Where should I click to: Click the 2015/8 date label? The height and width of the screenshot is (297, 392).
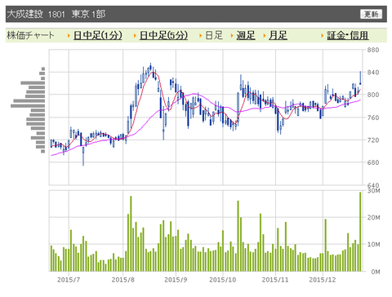point(122,280)
